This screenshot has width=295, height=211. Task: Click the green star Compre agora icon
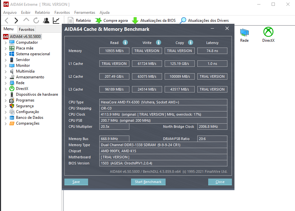pos(98,20)
